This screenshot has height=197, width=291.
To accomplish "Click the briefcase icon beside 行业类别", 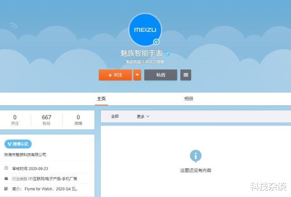I will (x=6, y=178).
